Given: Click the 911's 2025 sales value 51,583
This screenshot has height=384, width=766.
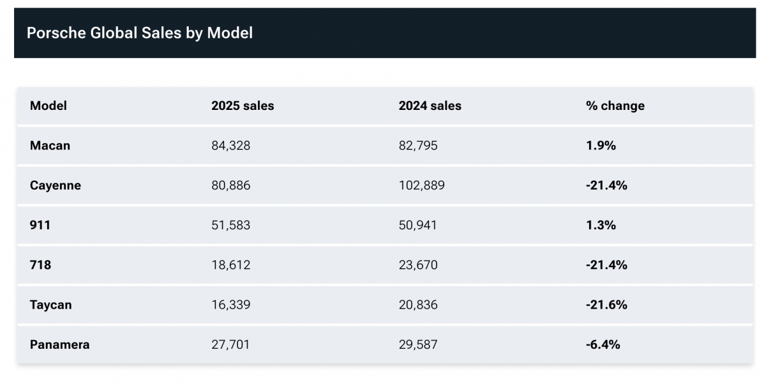Looking at the screenshot, I should coord(230,226).
